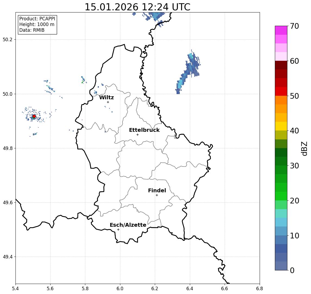Click the orange swatch just below 50
Viewport: 311px width, 294px height.
281,100
